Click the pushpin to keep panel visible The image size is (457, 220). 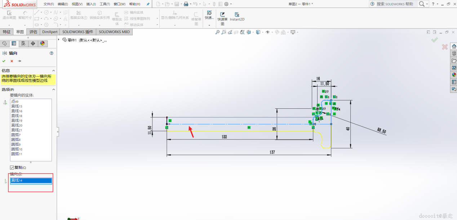pyautogui.click(x=20, y=61)
